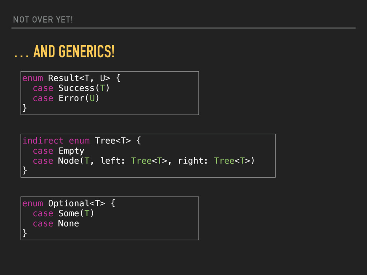Select the "case Empty" code line
Image resolution: width=367 pixels, height=275 pixels.
click(x=58, y=151)
